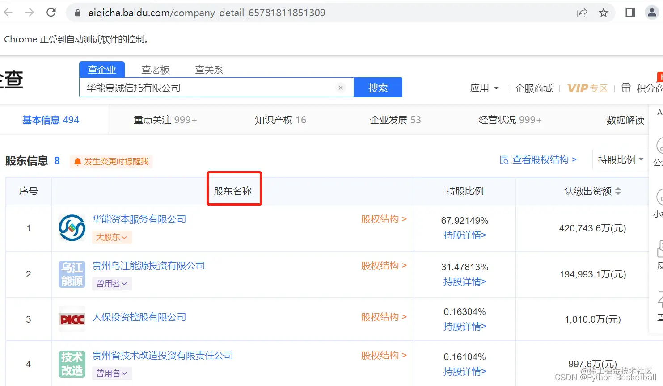The width and height of the screenshot is (663, 386).
Task: Open the 经营状况 999+ tab
Action: pos(510,120)
